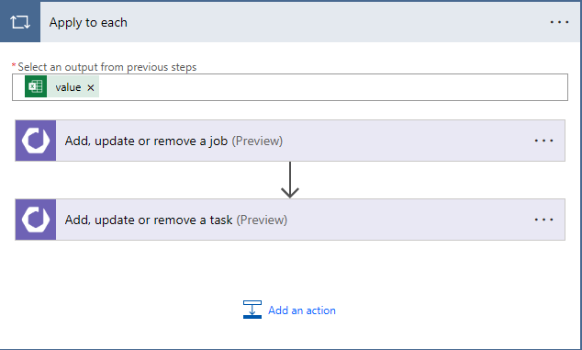Remove the value token with its X

[91, 87]
